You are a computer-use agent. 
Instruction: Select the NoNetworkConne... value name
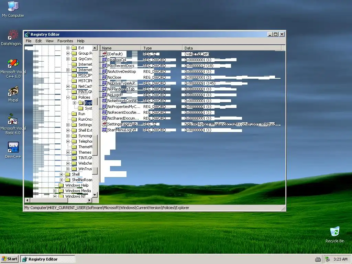[x=124, y=101]
